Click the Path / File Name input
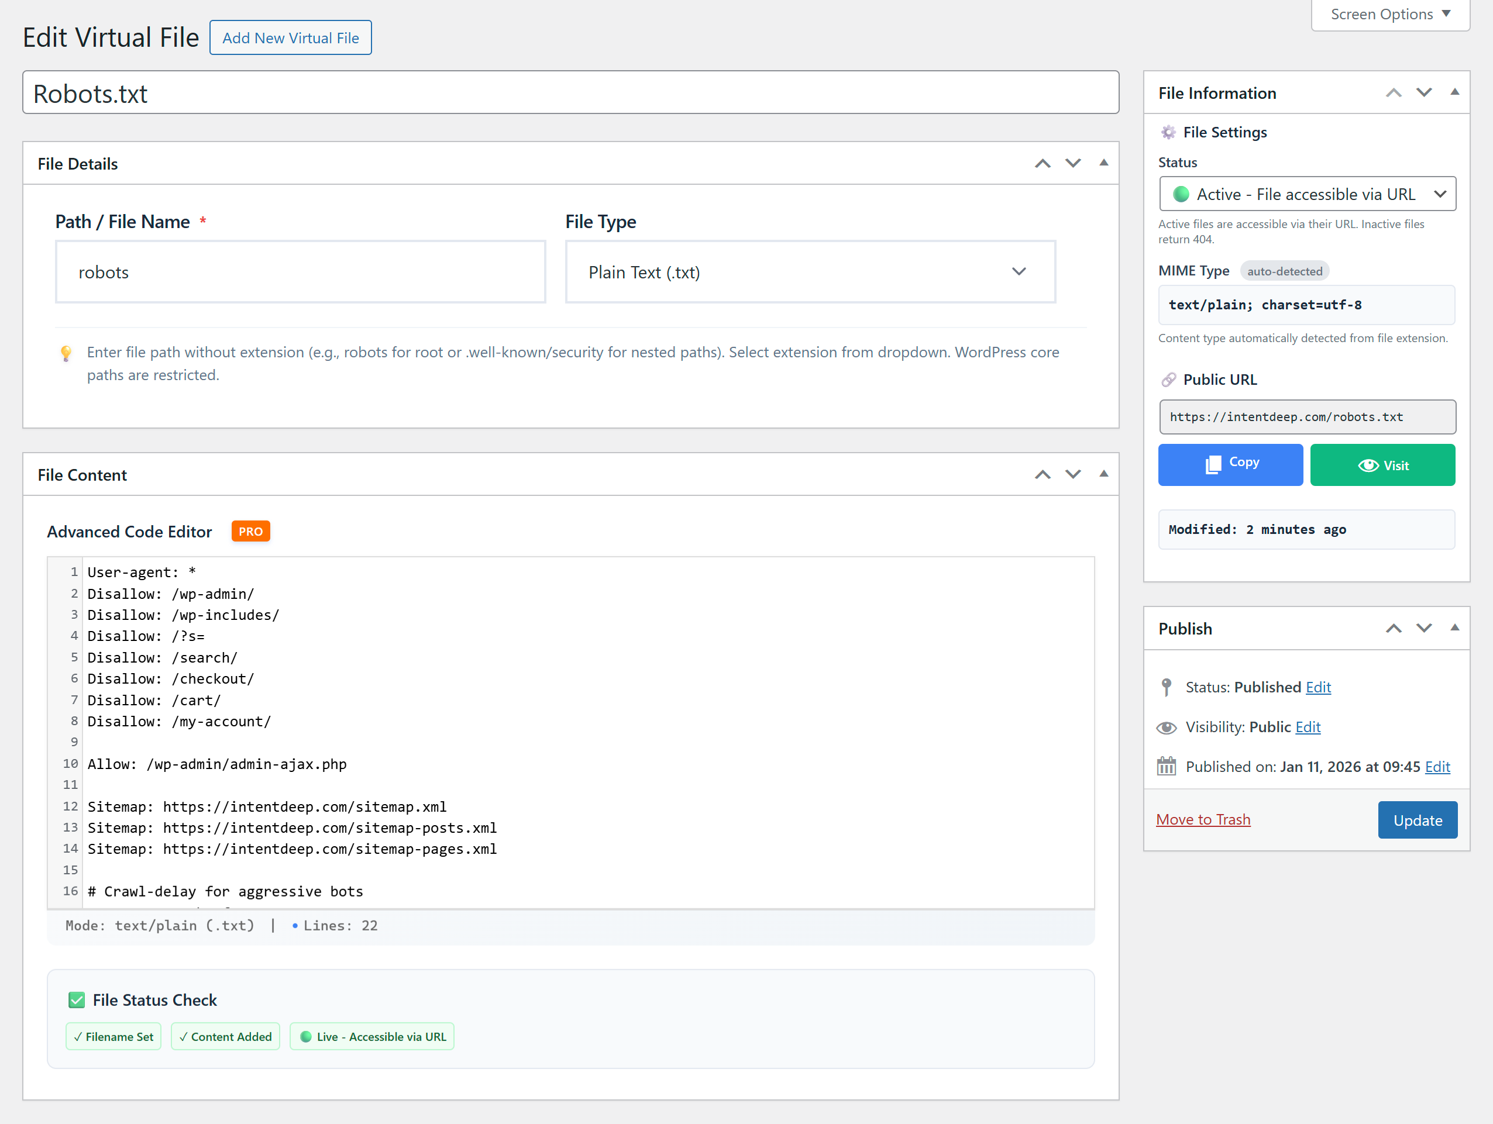The height and width of the screenshot is (1124, 1493). 300,272
